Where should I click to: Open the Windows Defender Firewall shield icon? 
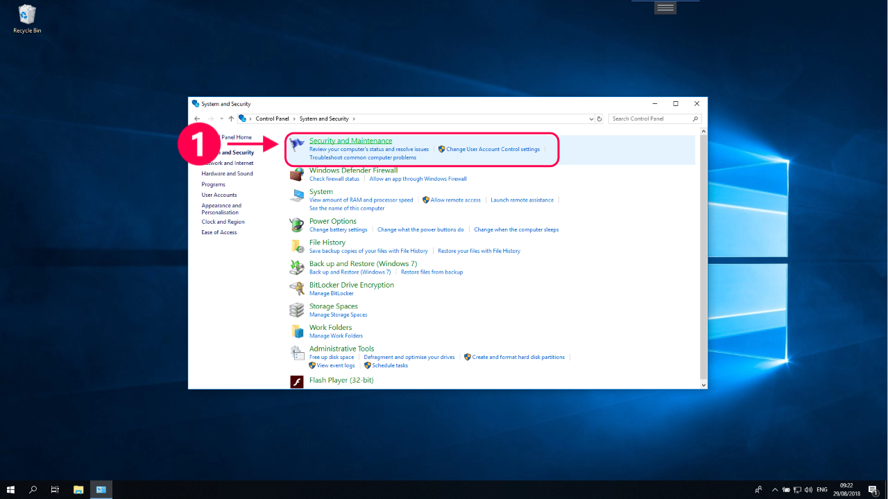(297, 174)
